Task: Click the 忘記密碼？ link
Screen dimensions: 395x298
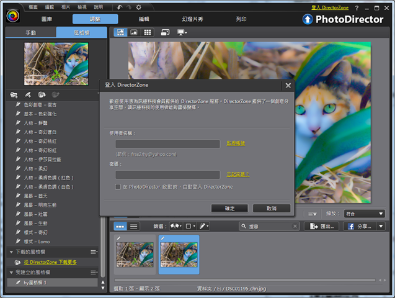Action: (x=238, y=174)
